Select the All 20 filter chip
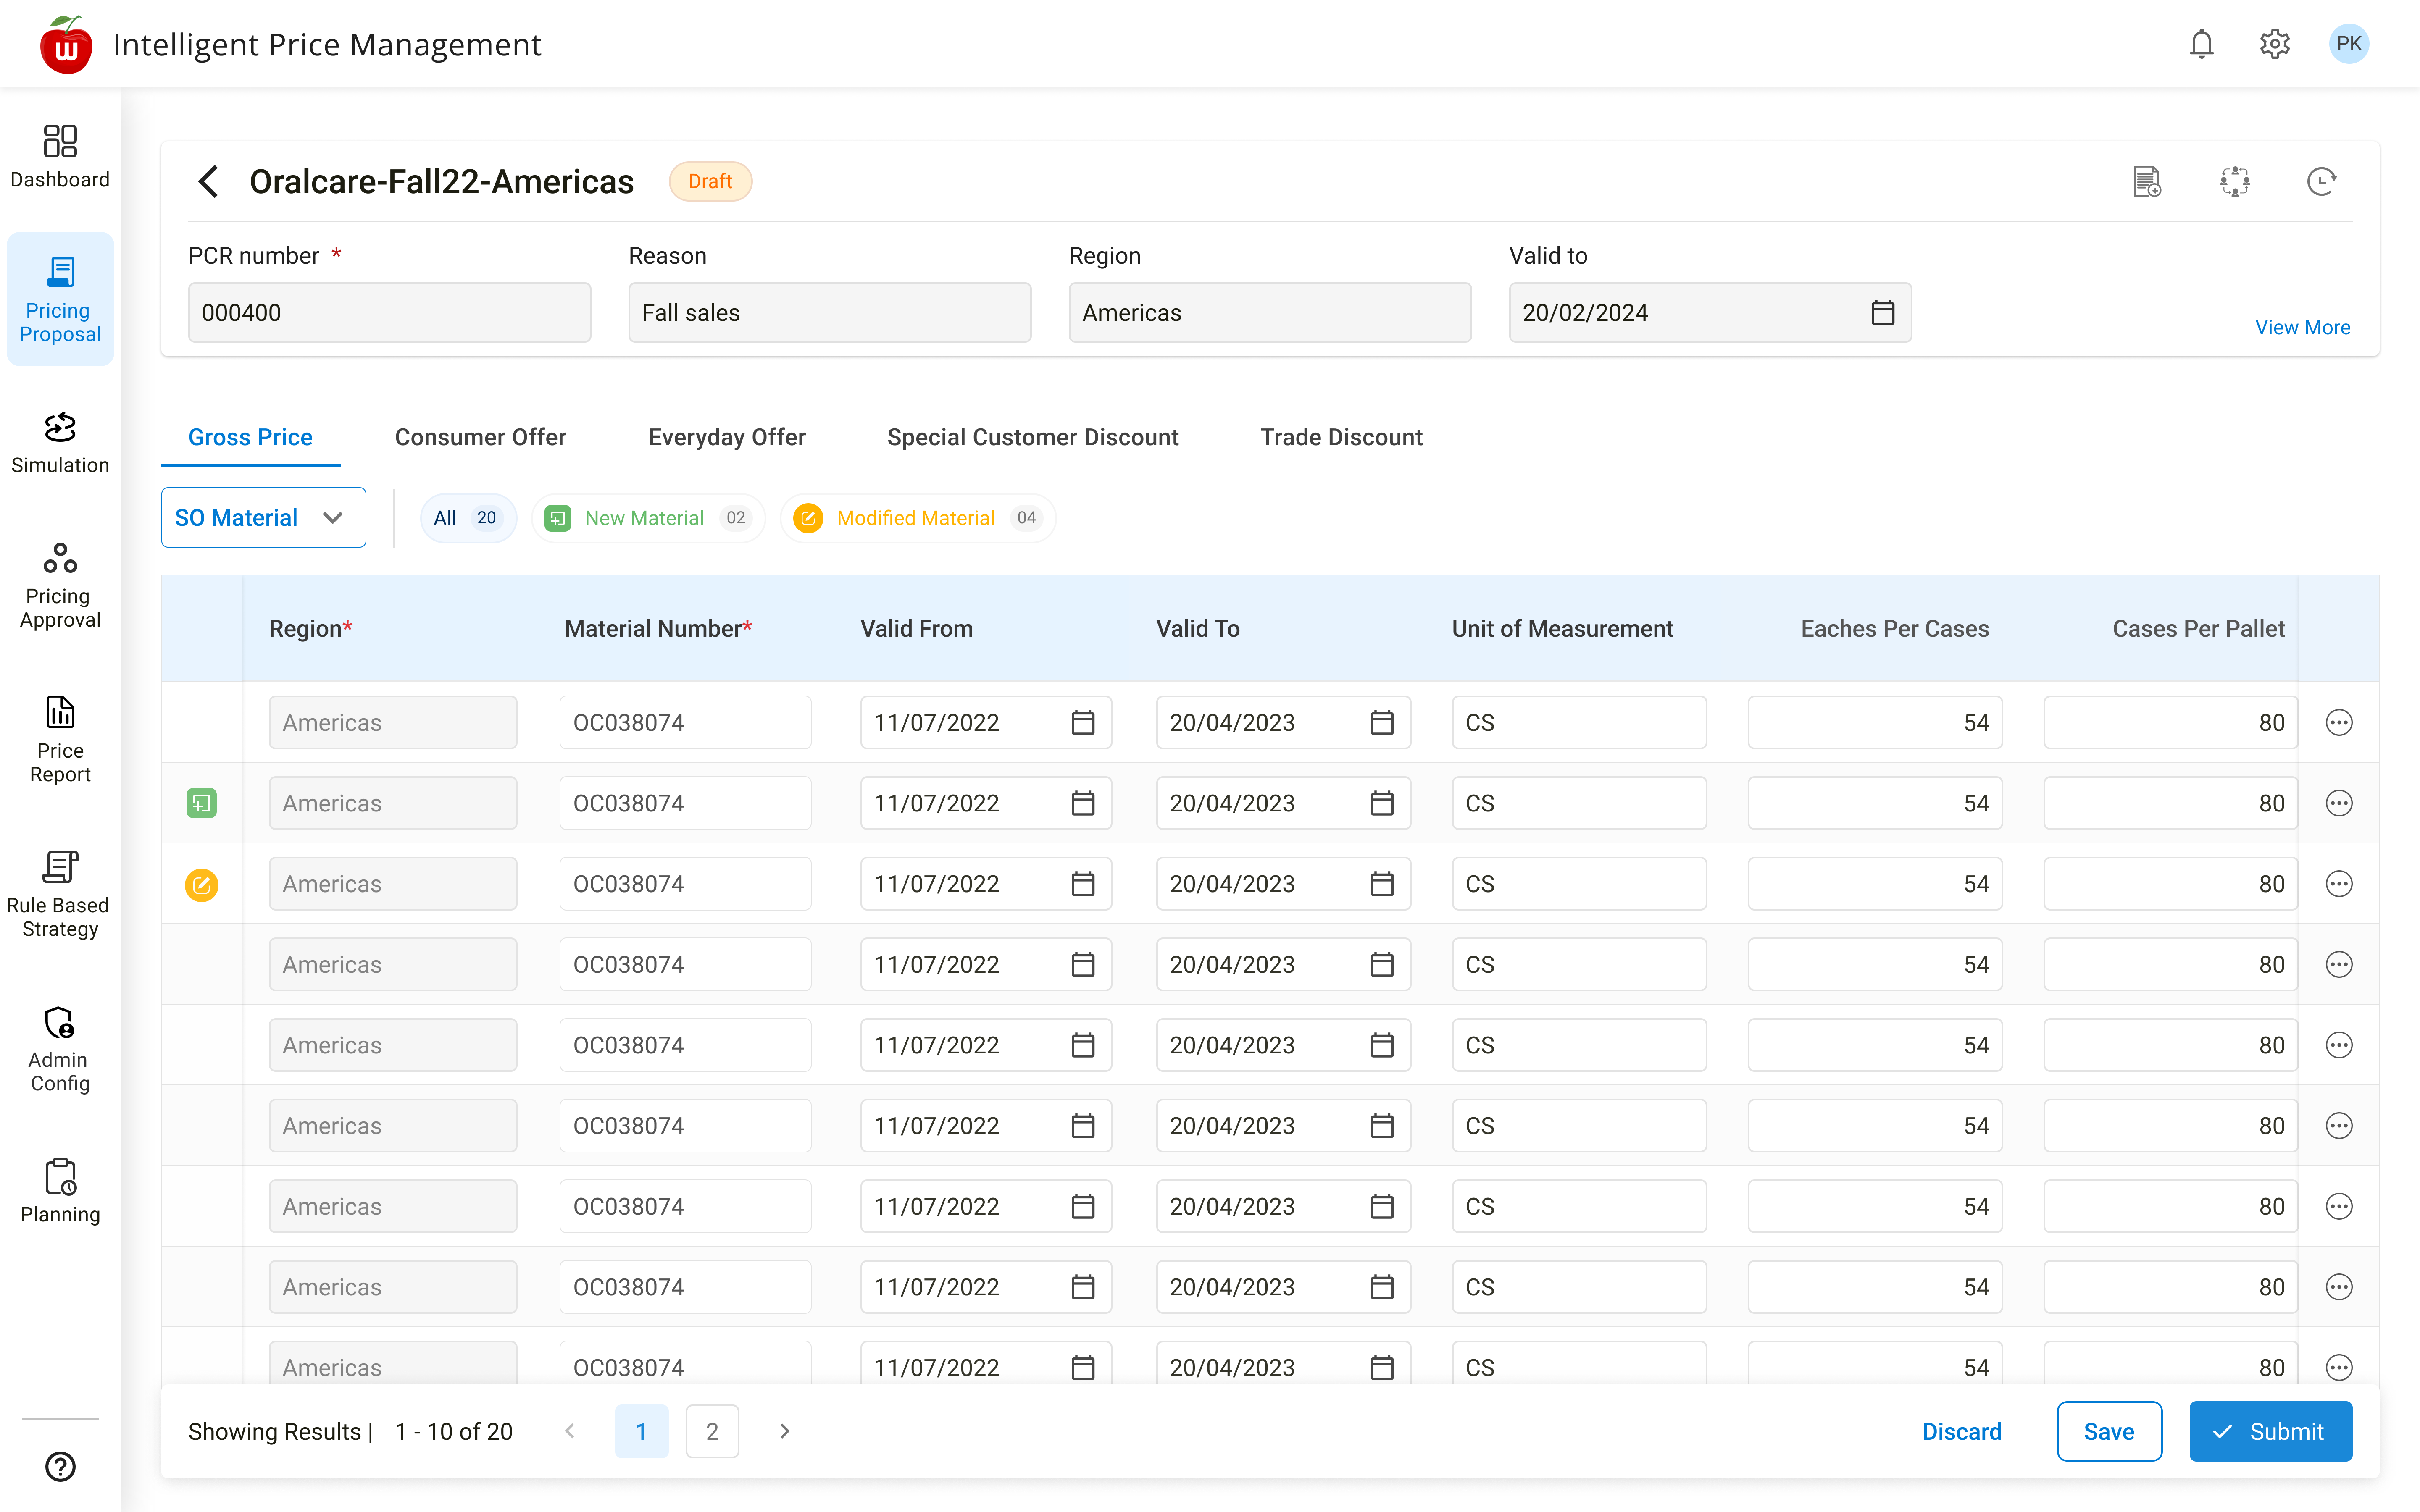Viewport: 2420px width, 1512px height. pos(466,518)
